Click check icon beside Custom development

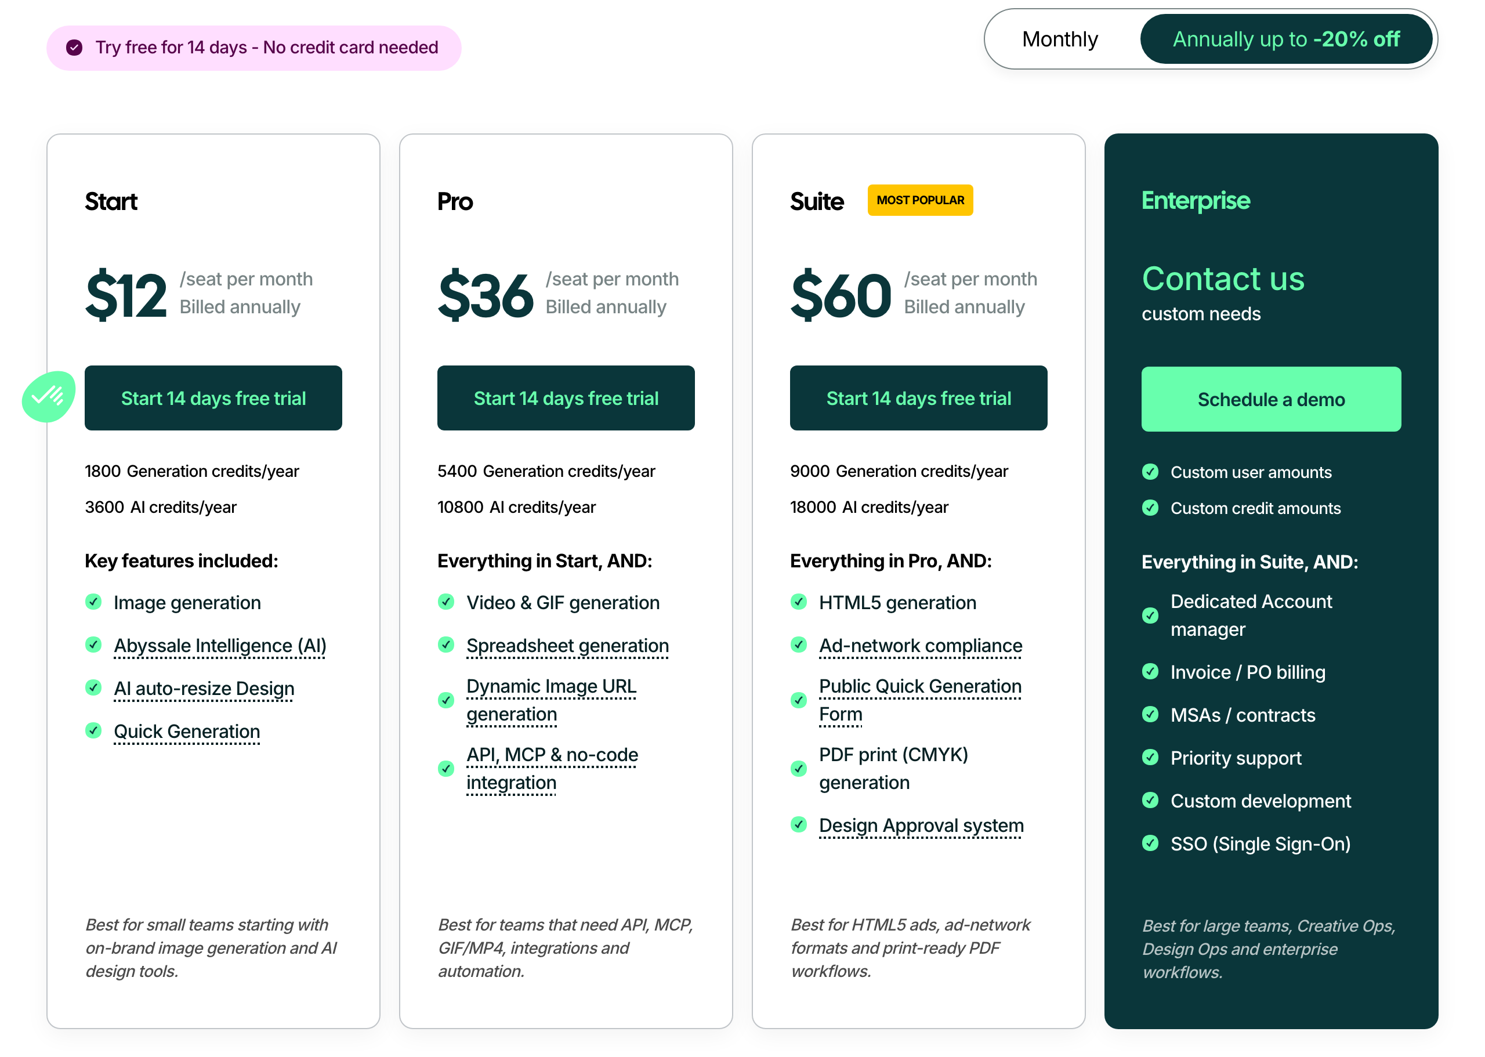pos(1150,800)
